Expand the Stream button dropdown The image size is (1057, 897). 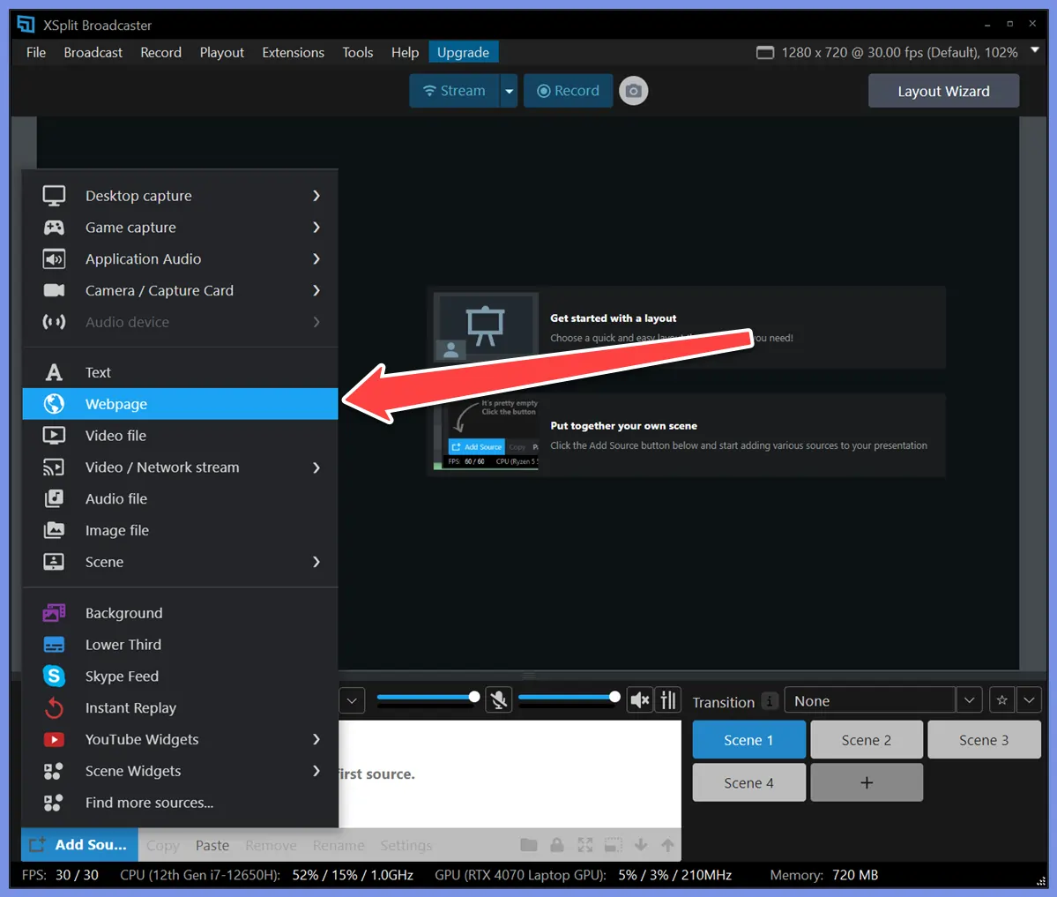(508, 90)
